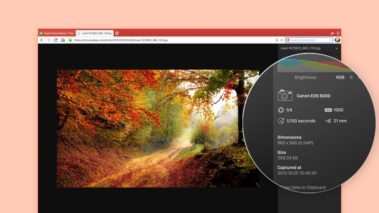
Task: Open the user profile avatar
Action: pos(337,40)
